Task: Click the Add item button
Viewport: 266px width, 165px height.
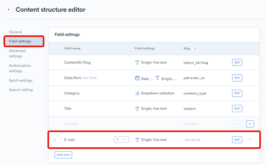Action: [x=63, y=155]
